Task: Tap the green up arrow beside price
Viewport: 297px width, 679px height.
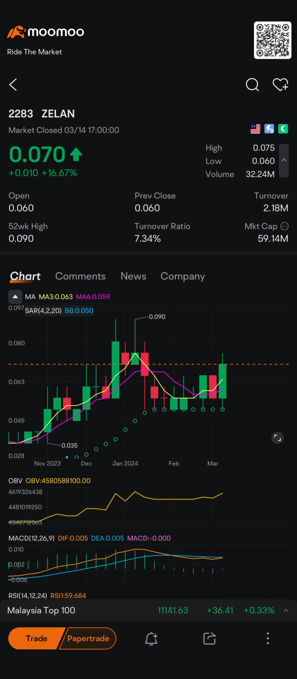Action: click(x=76, y=154)
